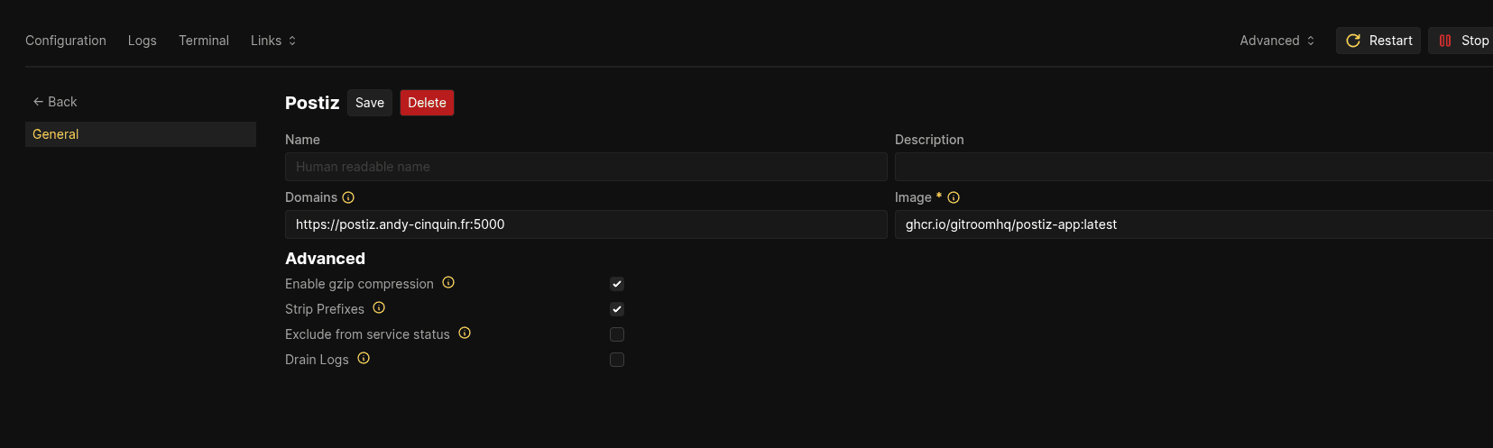The height and width of the screenshot is (448, 1493).
Task: Click the red Stop pause icon
Action: (1445, 41)
